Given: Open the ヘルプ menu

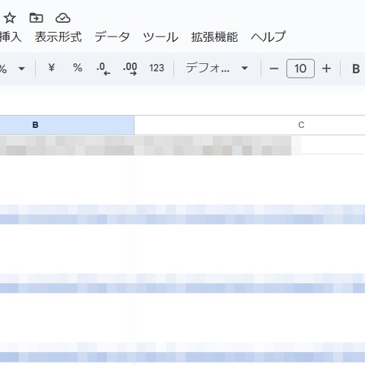Looking at the screenshot, I should [x=268, y=37].
